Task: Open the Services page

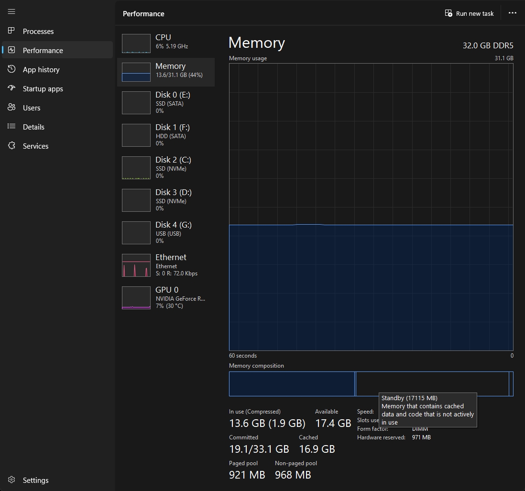Action: click(57, 146)
